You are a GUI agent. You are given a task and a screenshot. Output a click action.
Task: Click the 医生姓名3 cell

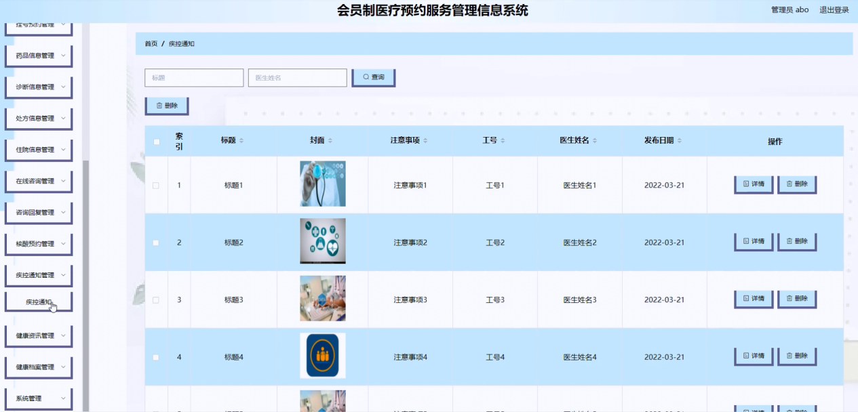(x=580, y=300)
